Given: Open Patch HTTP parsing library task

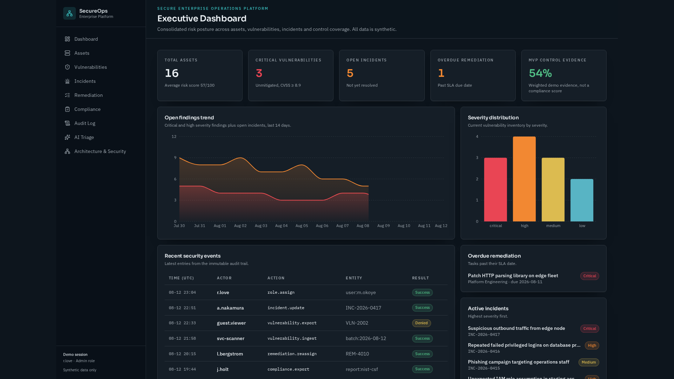Looking at the screenshot, I should [513, 275].
